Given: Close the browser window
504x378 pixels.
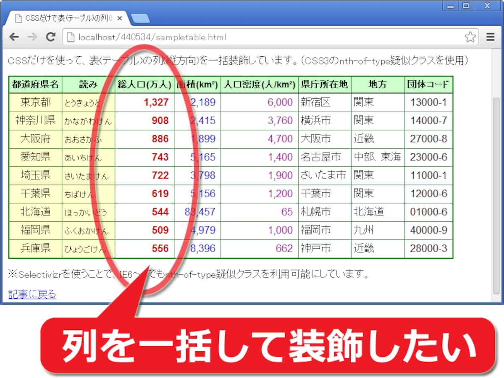Looking at the screenshot, I should click(x=487, y=6).
